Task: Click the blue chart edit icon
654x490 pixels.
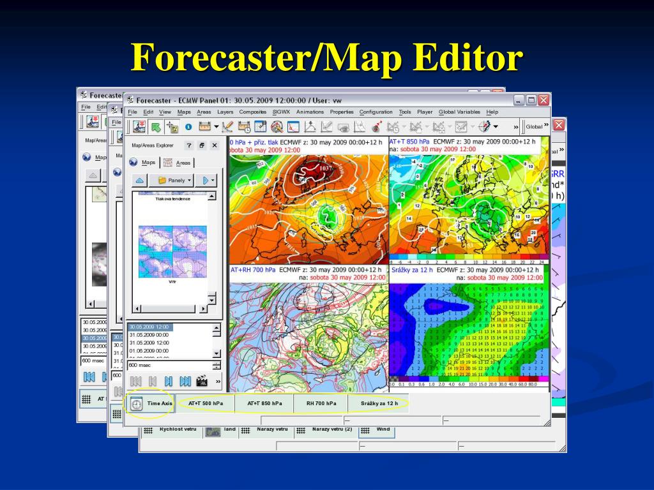Action: tap(261, 126)
